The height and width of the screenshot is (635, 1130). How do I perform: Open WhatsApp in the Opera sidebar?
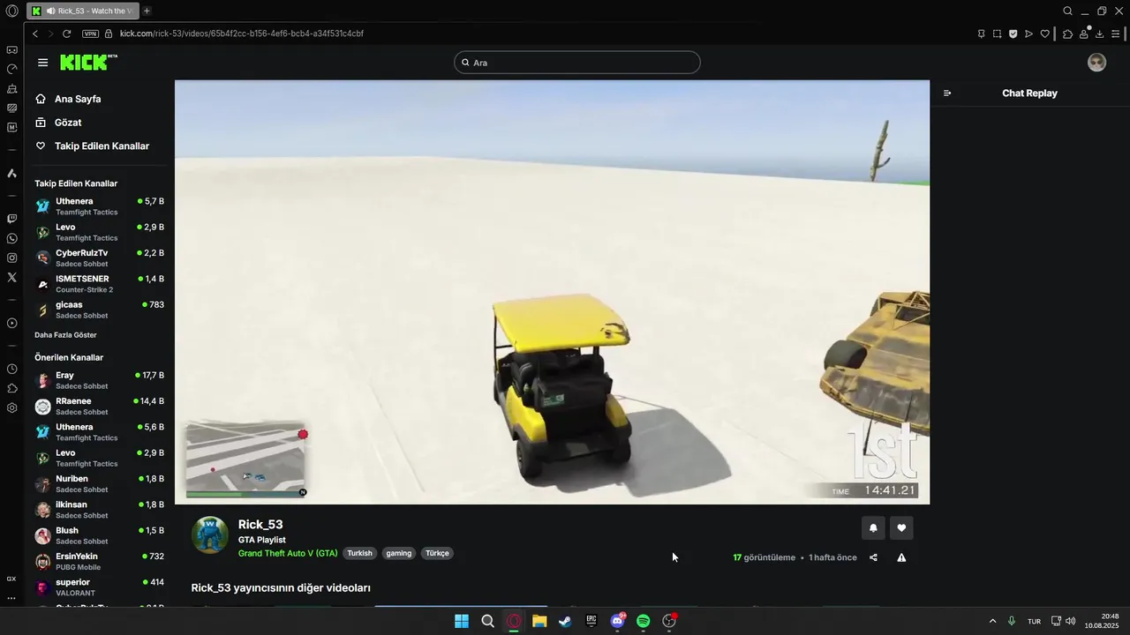(x=11, y=239)
